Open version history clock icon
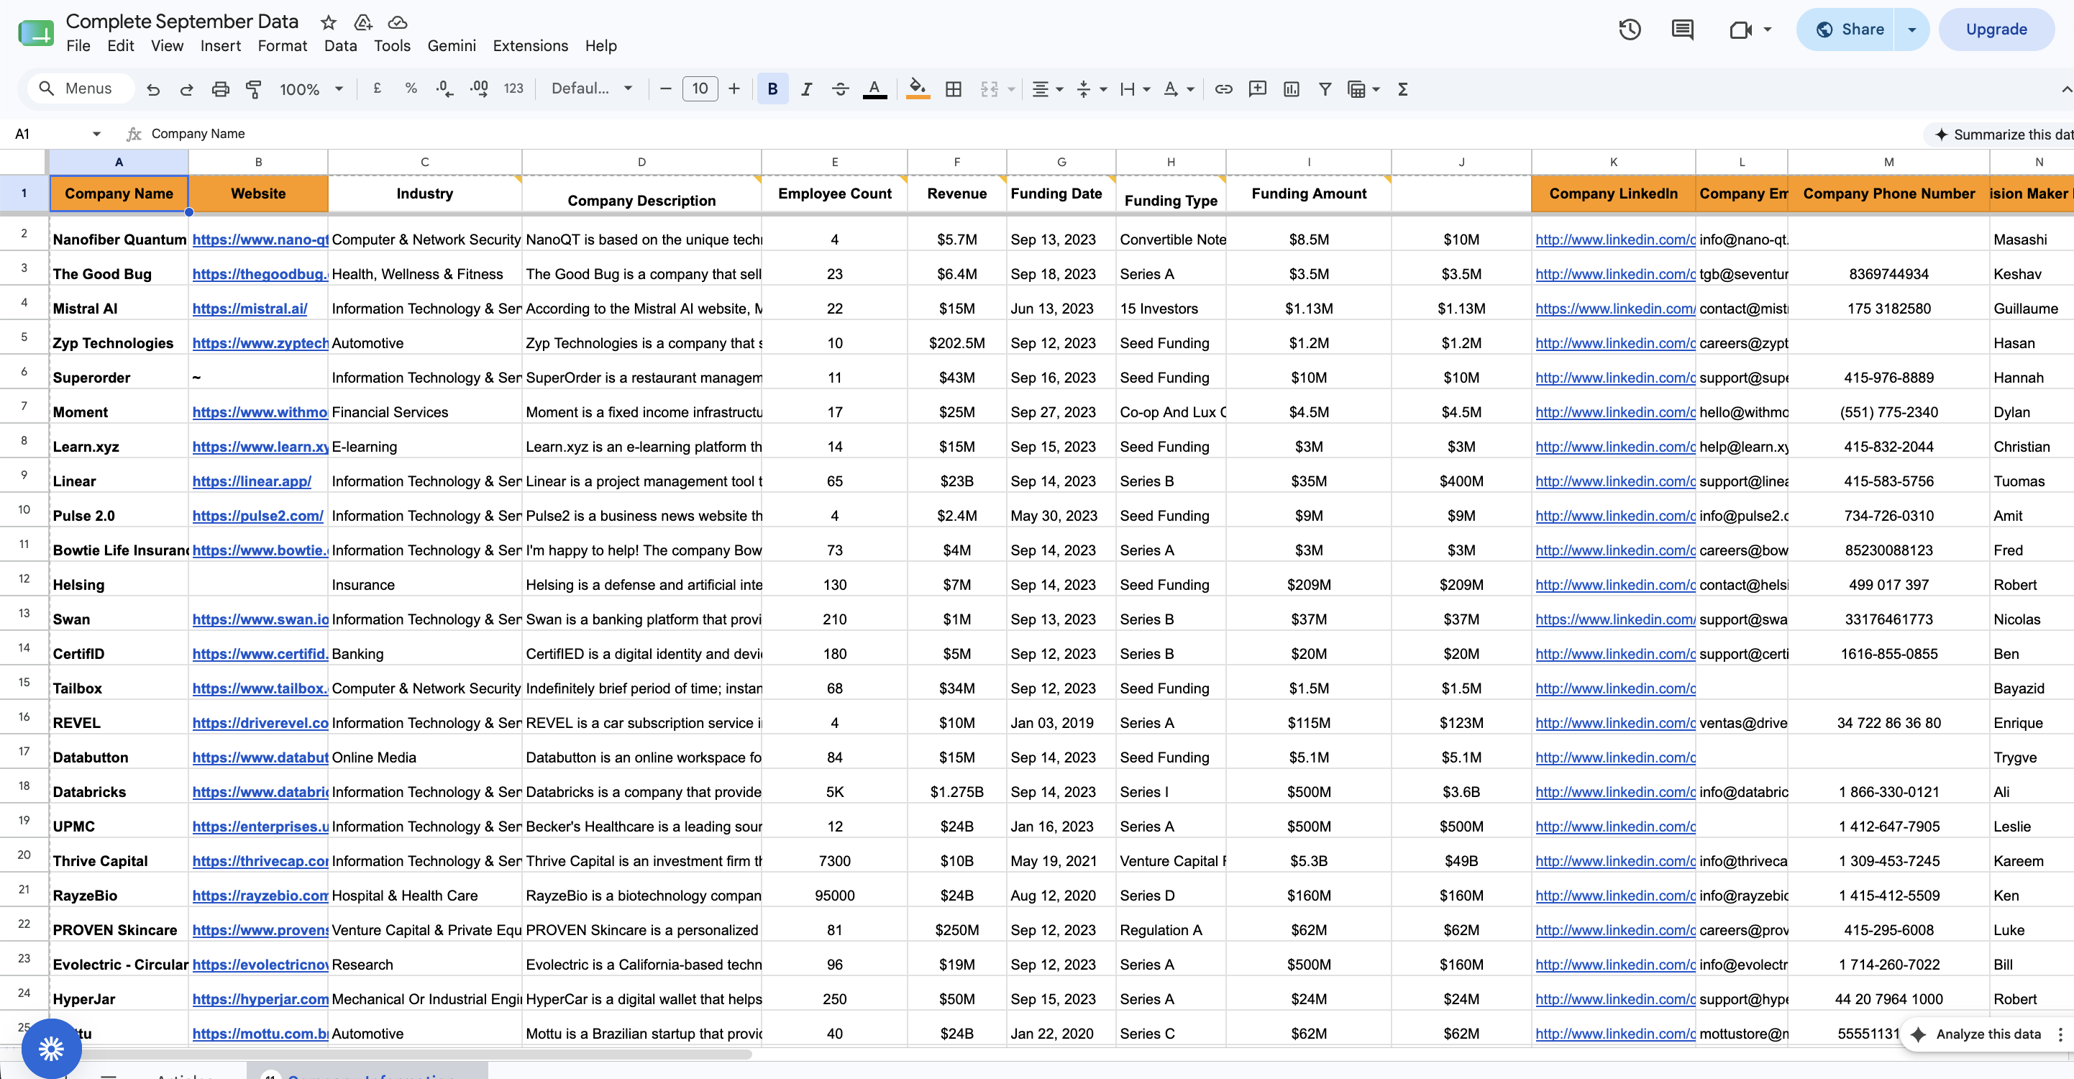Image resolution: width=2074 pixels, height=1079 pixels. tap(1630, 29)
